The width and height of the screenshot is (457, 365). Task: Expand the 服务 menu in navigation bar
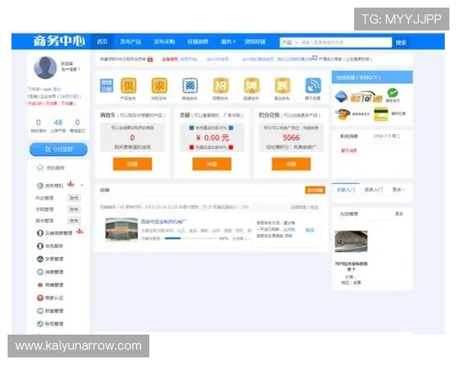(x=228, y=42)
